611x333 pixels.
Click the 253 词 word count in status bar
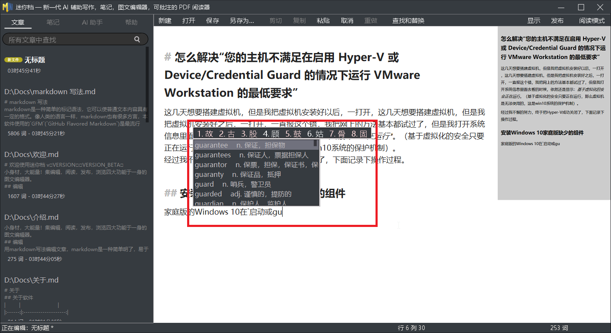(559, 328)
